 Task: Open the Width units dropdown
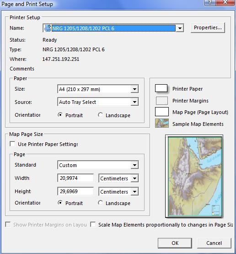pyautogui.click(x=134, y=178)
